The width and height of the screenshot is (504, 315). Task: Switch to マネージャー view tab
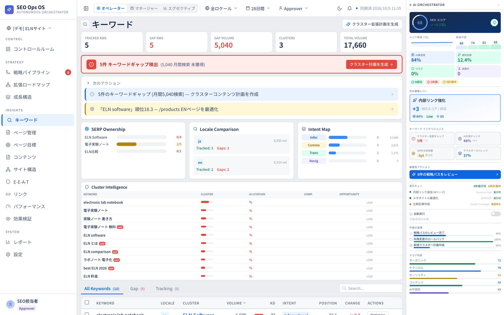(144, 8)
